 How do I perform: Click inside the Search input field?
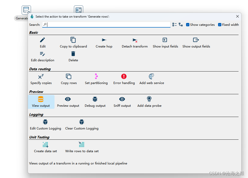(106, 25)
